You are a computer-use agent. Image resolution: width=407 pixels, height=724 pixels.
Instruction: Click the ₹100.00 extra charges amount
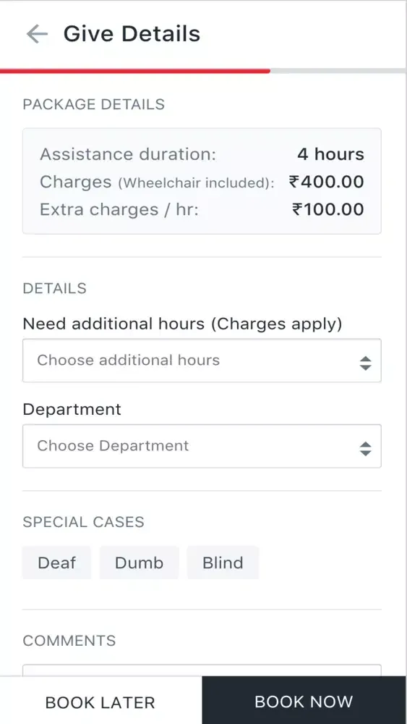coord(328,209)
